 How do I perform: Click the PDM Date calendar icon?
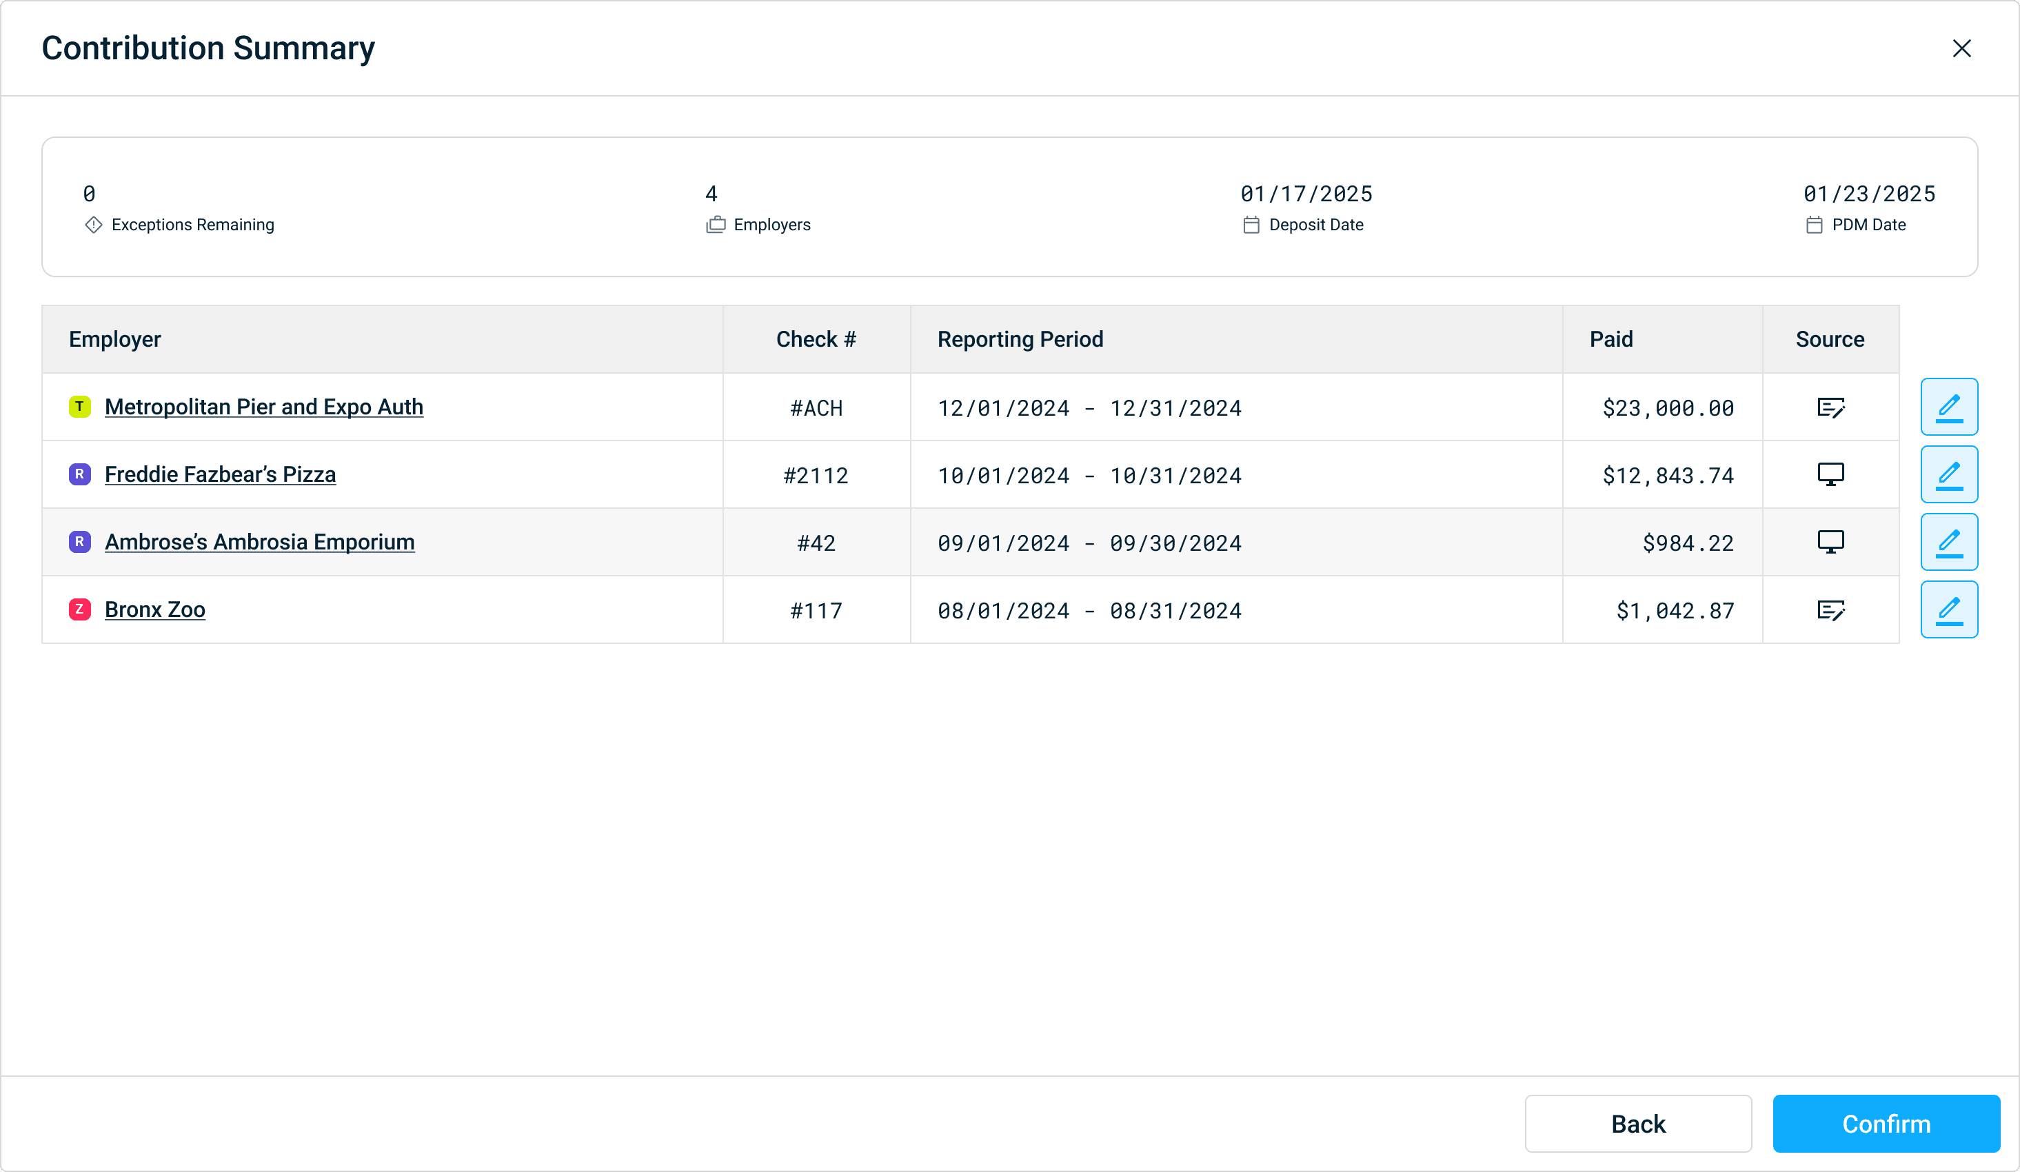(1813, 225)
